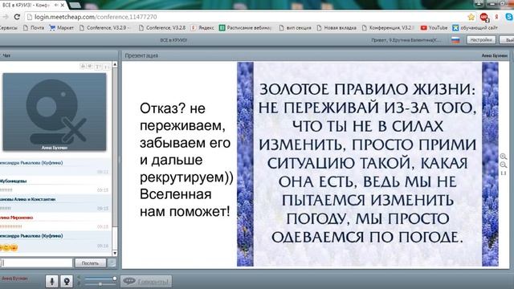Open a new tab next to the current tab
This screenshot has width=514, height=289.
(75, 5)
